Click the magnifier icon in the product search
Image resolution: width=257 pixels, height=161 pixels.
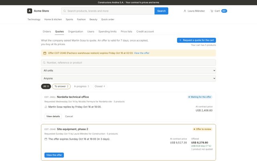tap(65, 11)
